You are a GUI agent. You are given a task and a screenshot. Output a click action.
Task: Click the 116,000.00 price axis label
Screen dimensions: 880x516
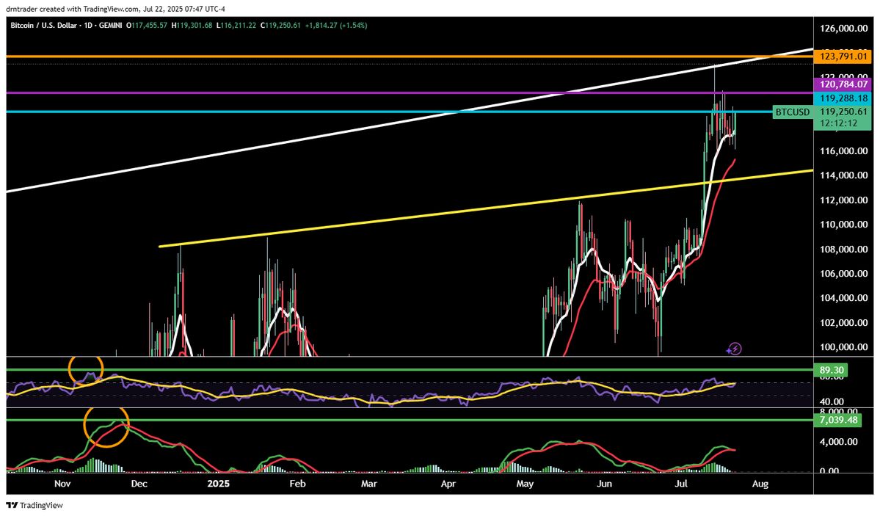click(x=843, y=151)
